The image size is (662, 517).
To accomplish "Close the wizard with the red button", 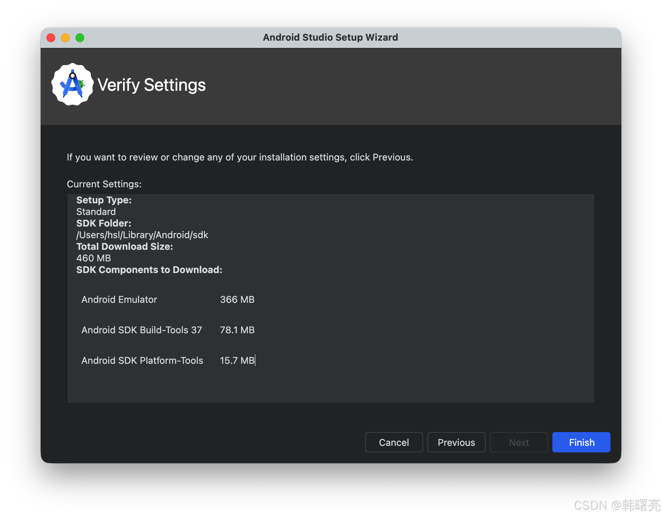I will click(x=51, y=38).
